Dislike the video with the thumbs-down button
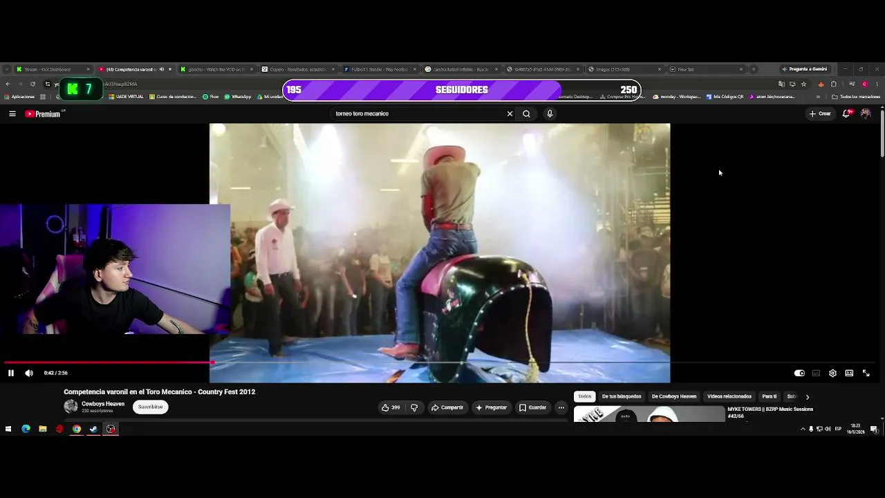 pos(414,407)
